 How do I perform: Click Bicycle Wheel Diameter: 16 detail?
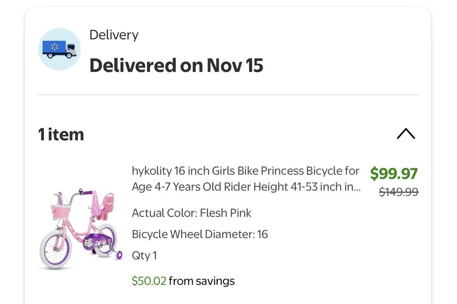click(x=200, y=234)
